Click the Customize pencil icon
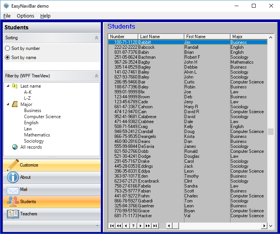 (x=13, y=165)
